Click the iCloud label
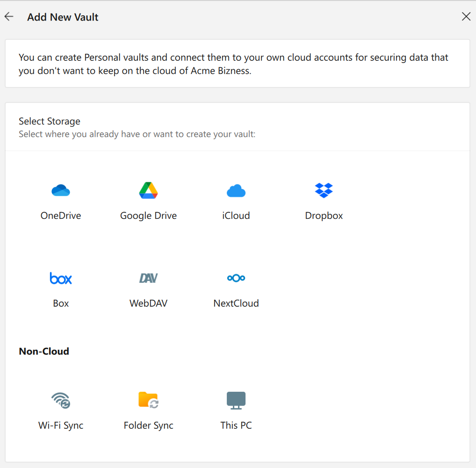 [x=236, y=216]
